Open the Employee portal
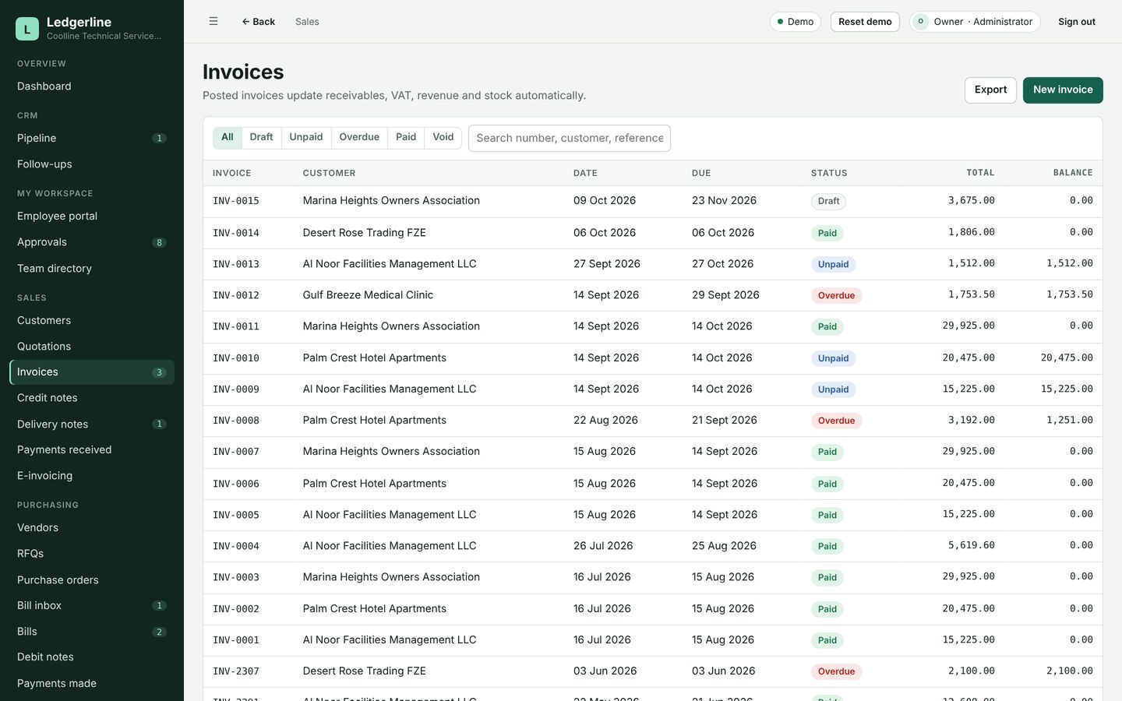The image size is (1122, 701). (92, 217)
